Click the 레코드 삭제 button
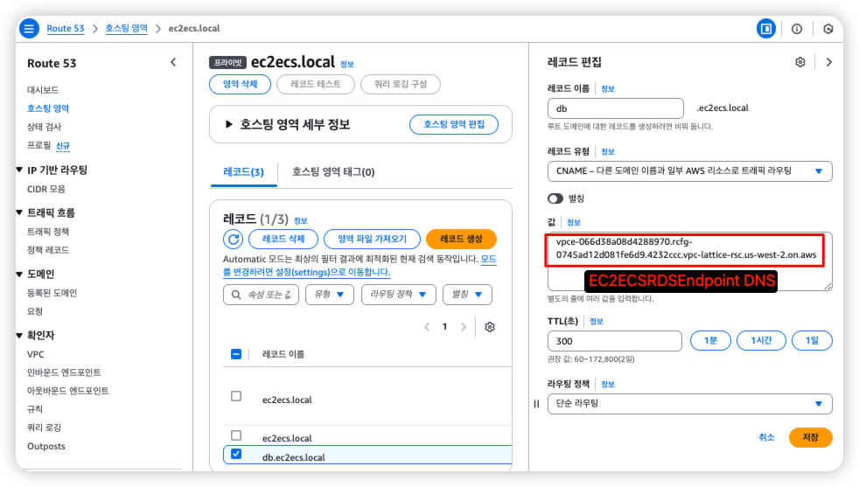 click(x=283, y=239)
